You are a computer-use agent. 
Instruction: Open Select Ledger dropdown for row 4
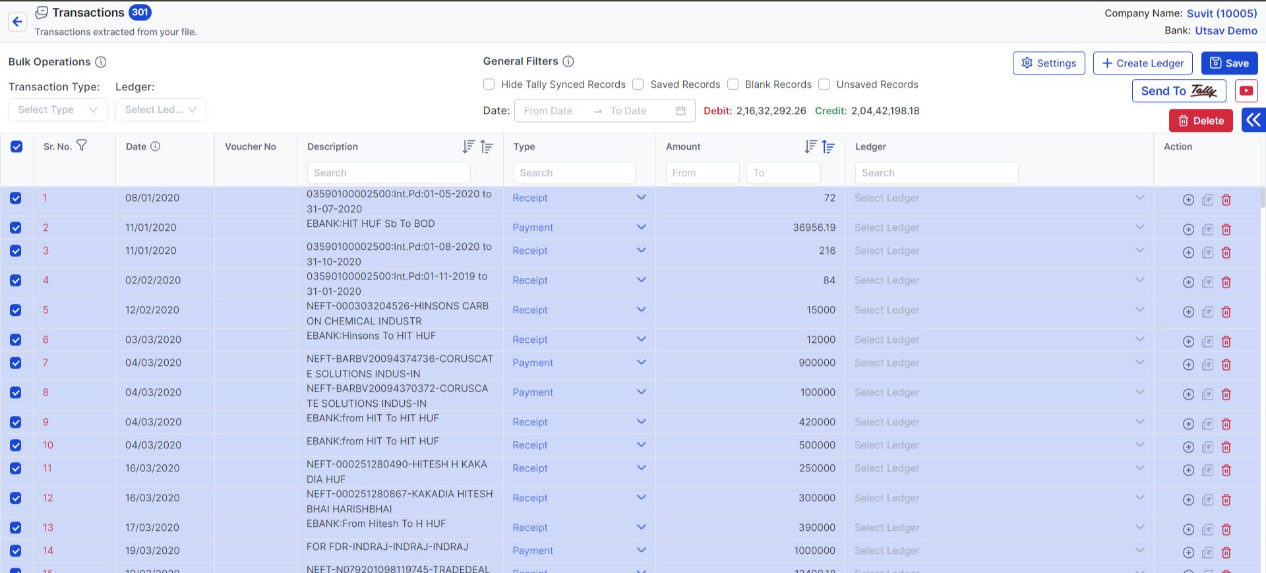point(999,280)
